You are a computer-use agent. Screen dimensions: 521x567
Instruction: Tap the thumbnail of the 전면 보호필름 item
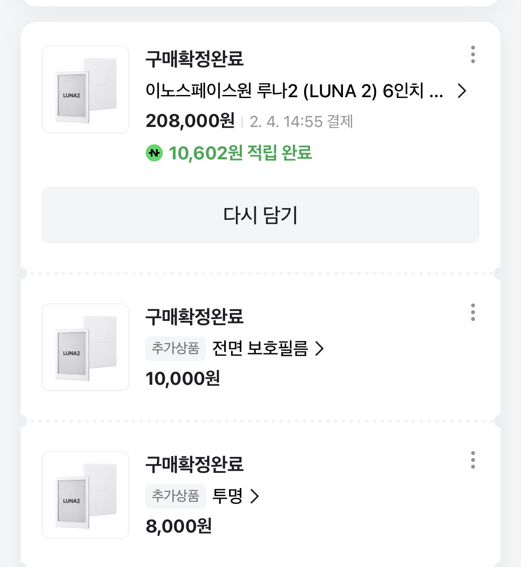coord(86,347)
